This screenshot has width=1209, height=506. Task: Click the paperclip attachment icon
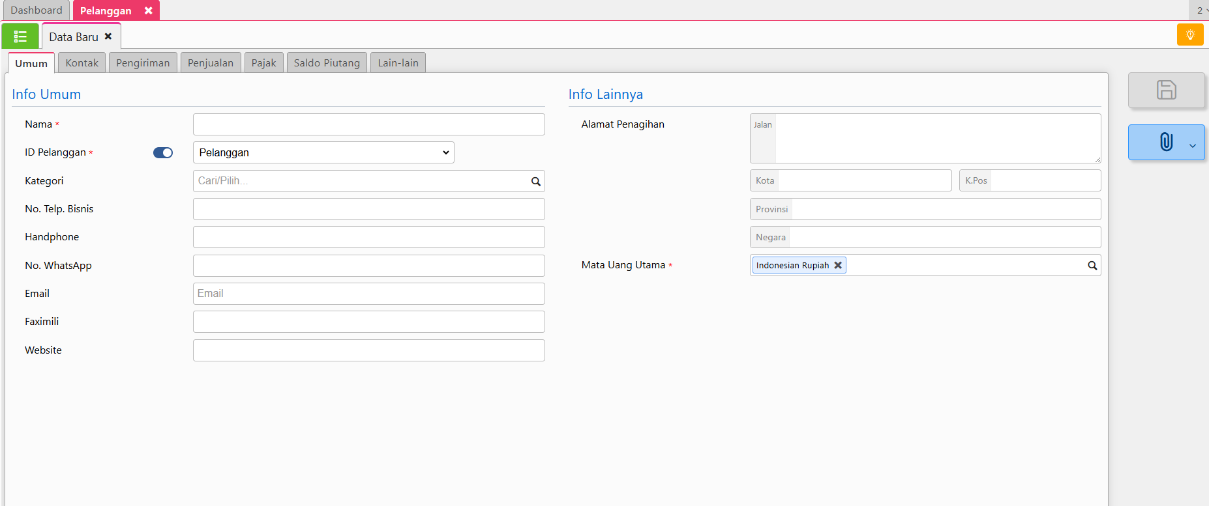pyautogui.click(x=1165, y=142)
